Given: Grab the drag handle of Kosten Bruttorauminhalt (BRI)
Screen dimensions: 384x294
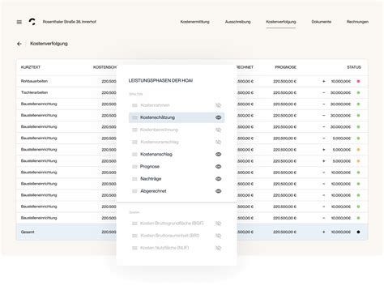Looking at the screenshot, I should click(x=134, y=236).
